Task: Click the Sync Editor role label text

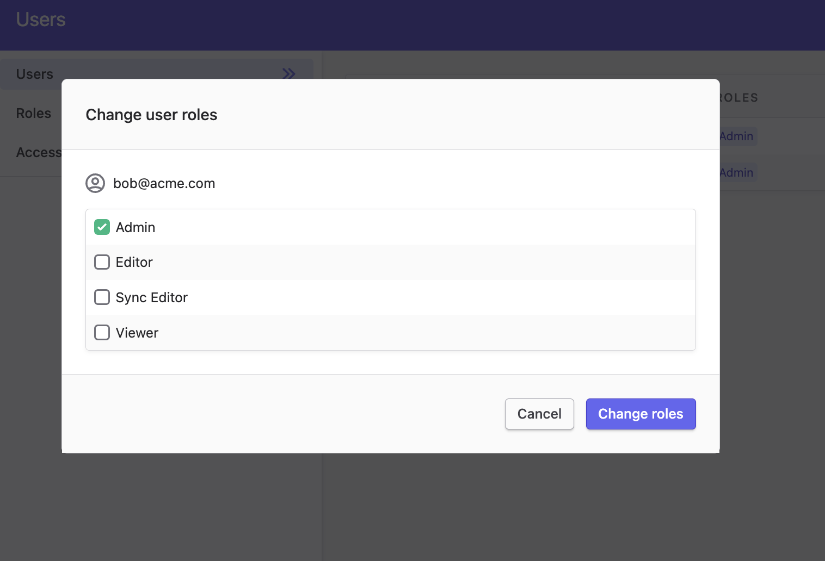Action: pyautogui.click(x=152, y=297)
